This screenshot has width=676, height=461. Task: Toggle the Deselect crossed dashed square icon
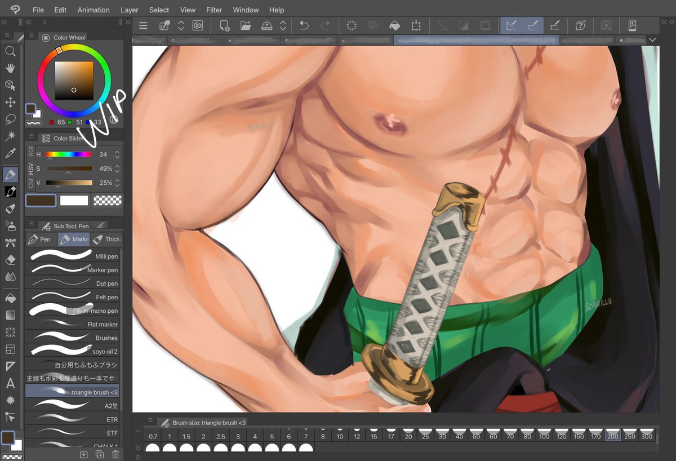[x=442, y=25]
